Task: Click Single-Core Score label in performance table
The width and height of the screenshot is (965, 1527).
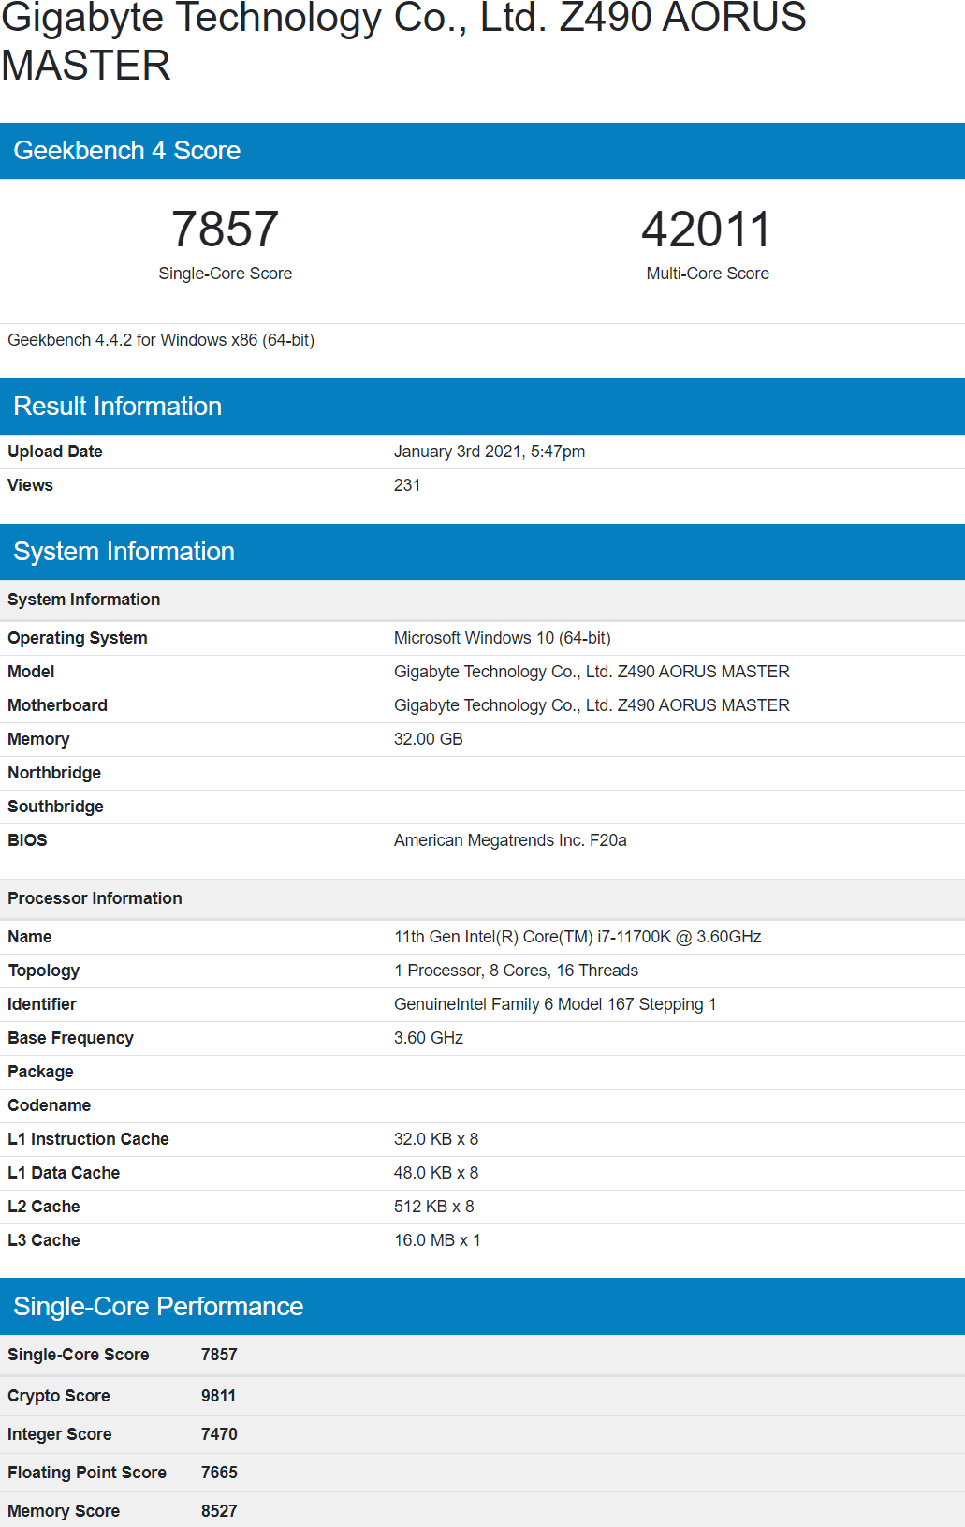Action: (79, 1355)
